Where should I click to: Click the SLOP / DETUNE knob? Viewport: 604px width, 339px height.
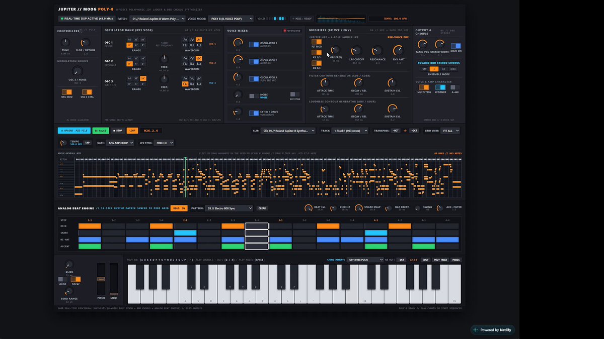pyautogui.click(x=86, y=43)
